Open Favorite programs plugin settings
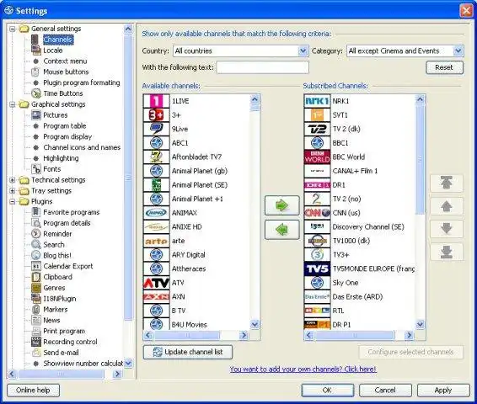 pos(71,212)
